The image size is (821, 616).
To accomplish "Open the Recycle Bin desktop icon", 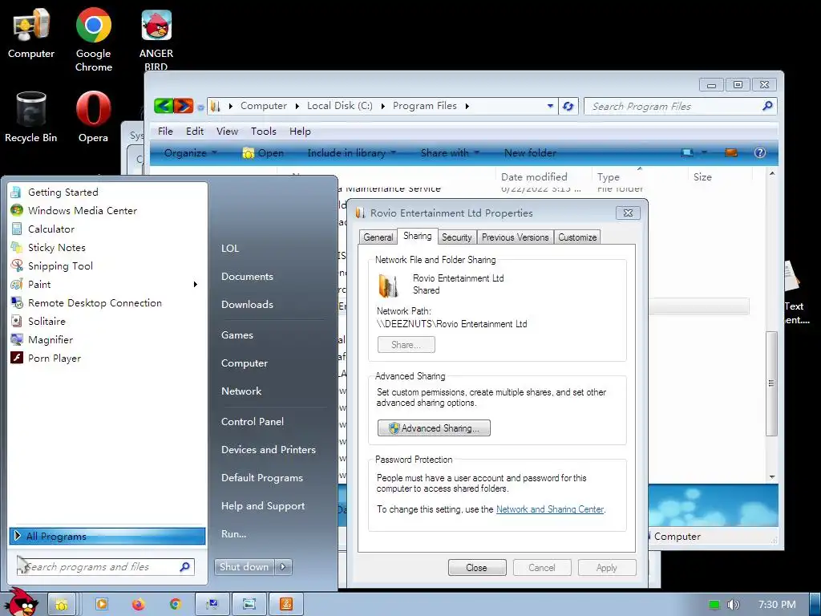I will coord(31,116).
